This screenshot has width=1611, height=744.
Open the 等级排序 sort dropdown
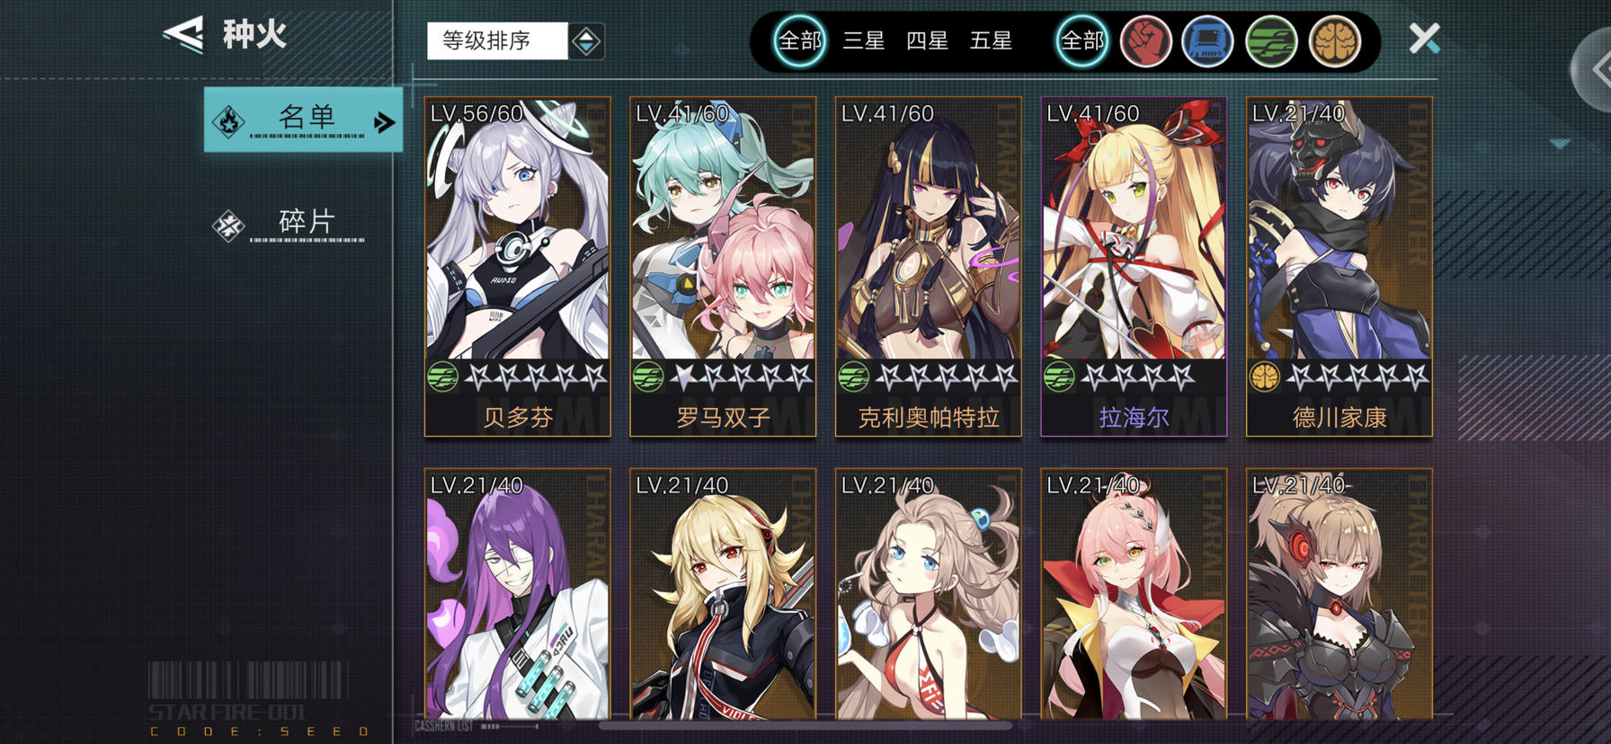(497, 40)
